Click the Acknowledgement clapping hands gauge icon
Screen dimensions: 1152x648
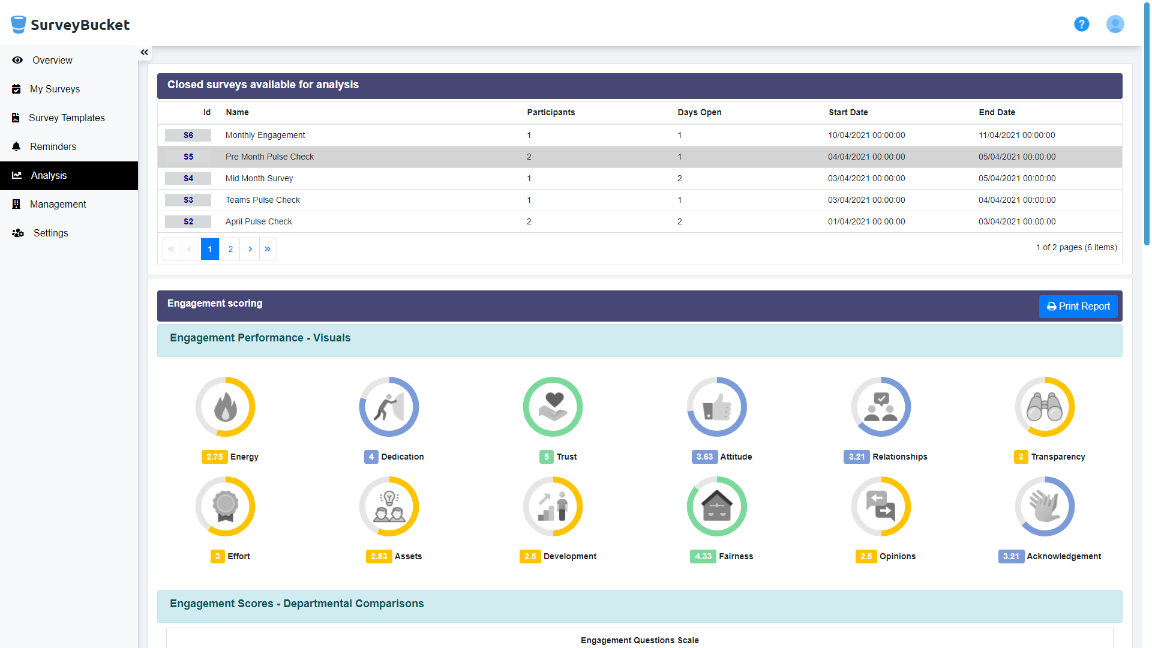[x=1045, y=506]
